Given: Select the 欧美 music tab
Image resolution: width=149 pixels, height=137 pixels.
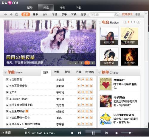Looking at the screenshot, I should click(68, 72).
